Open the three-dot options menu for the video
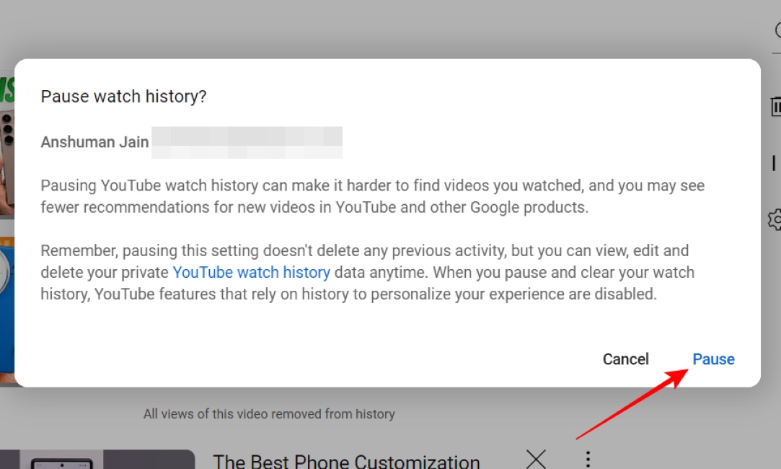This screenshot has width=781, height=469. pos(588,460)
